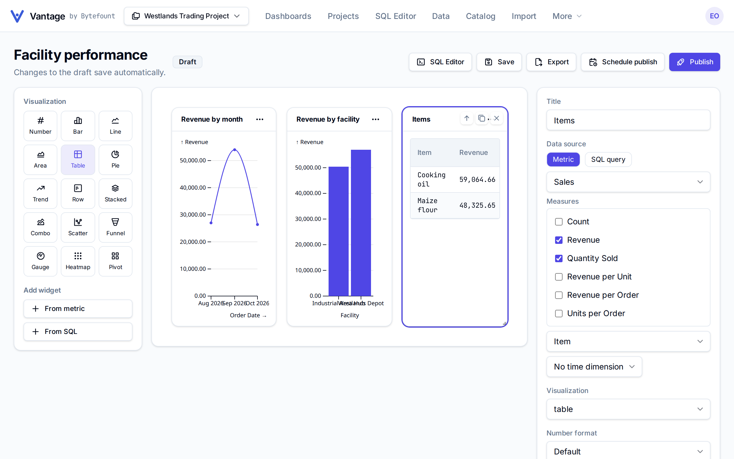This screenshot has width=734, height=459.
Task: Click the Publish button
Action: click(x=694, y=62)
